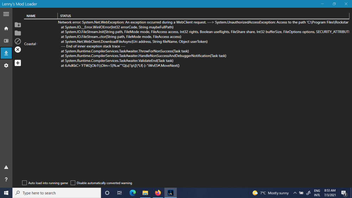Click the white X remove icon
The height and width of the screenshot is (198, 352).
pyautogui.click(x=18, y=49)
